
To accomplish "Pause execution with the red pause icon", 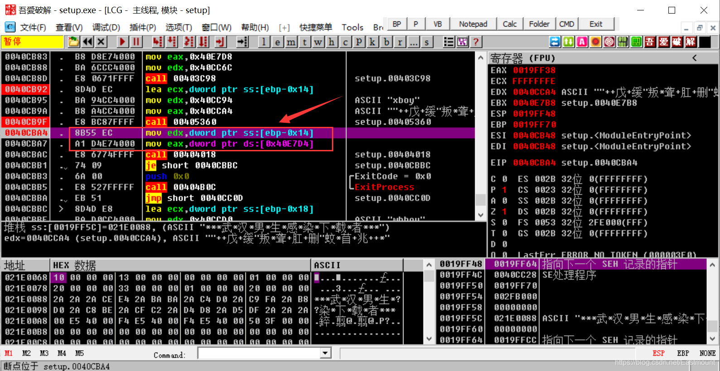I will (136, 42).
